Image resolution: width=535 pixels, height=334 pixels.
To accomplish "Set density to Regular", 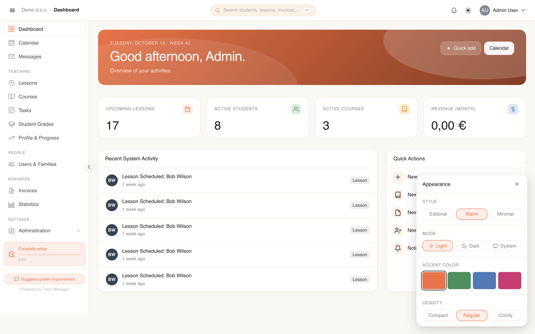I will coord(472,315).
